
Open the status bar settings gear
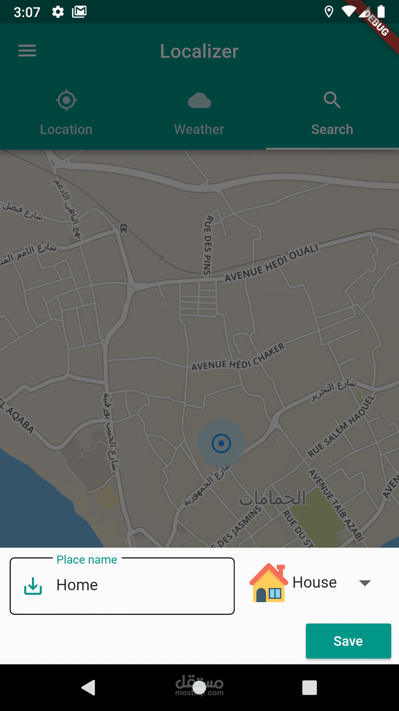(x=58, y=12)
